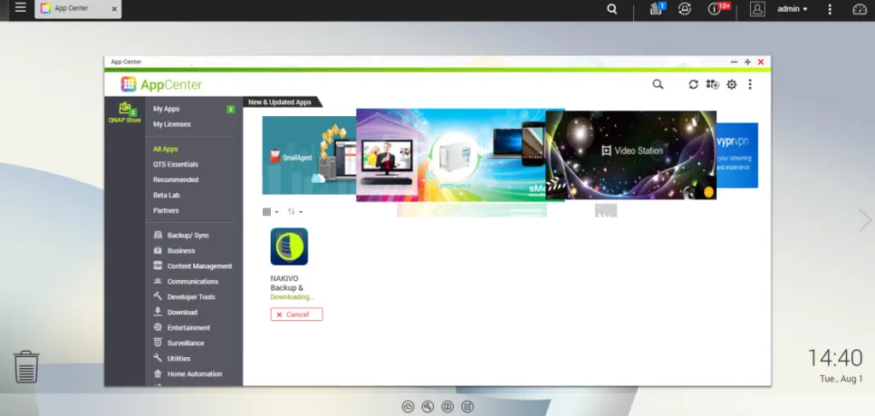Open the Developer Tools category
This screenshot has height=416, width=875.
[x=191, y=297]
